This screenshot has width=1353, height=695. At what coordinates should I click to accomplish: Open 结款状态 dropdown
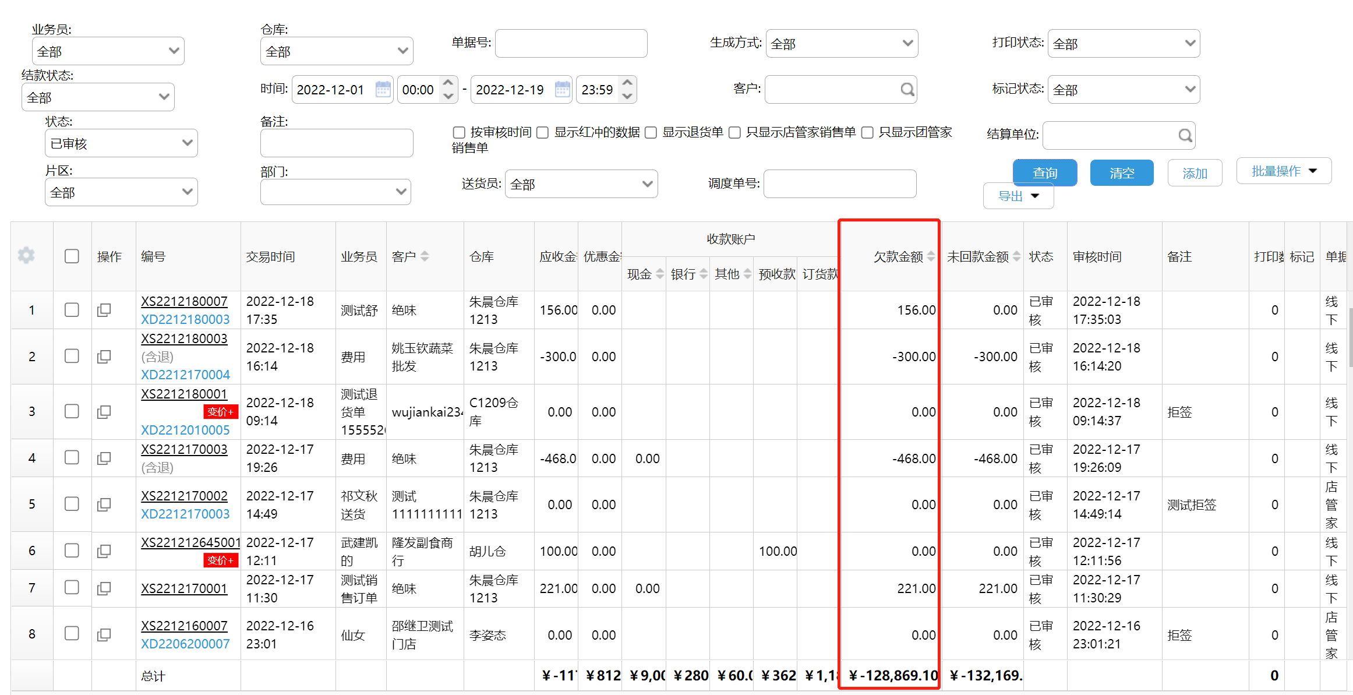point(98,97)
